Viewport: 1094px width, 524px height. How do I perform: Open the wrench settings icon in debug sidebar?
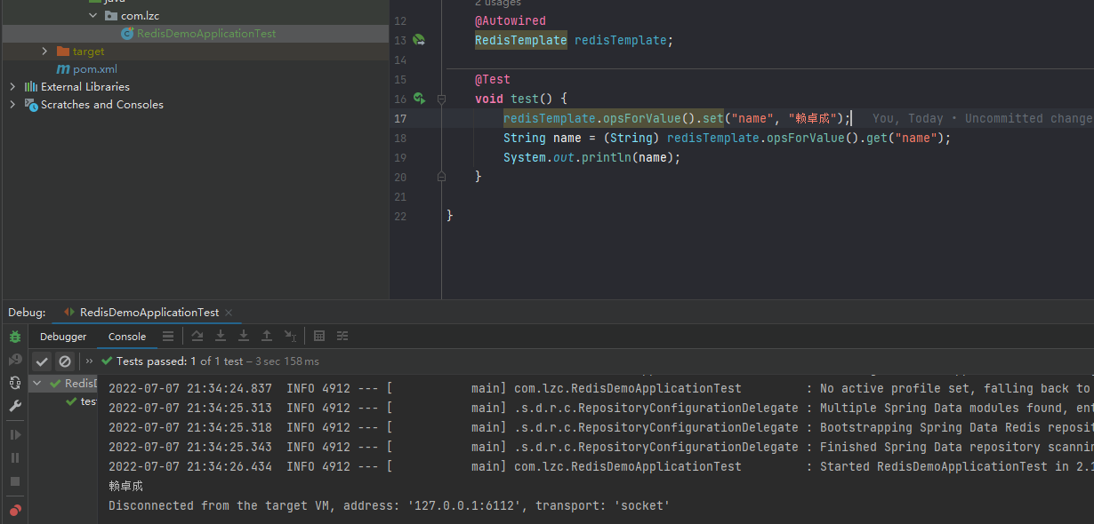pyautogui.click(x=15, y=406)
